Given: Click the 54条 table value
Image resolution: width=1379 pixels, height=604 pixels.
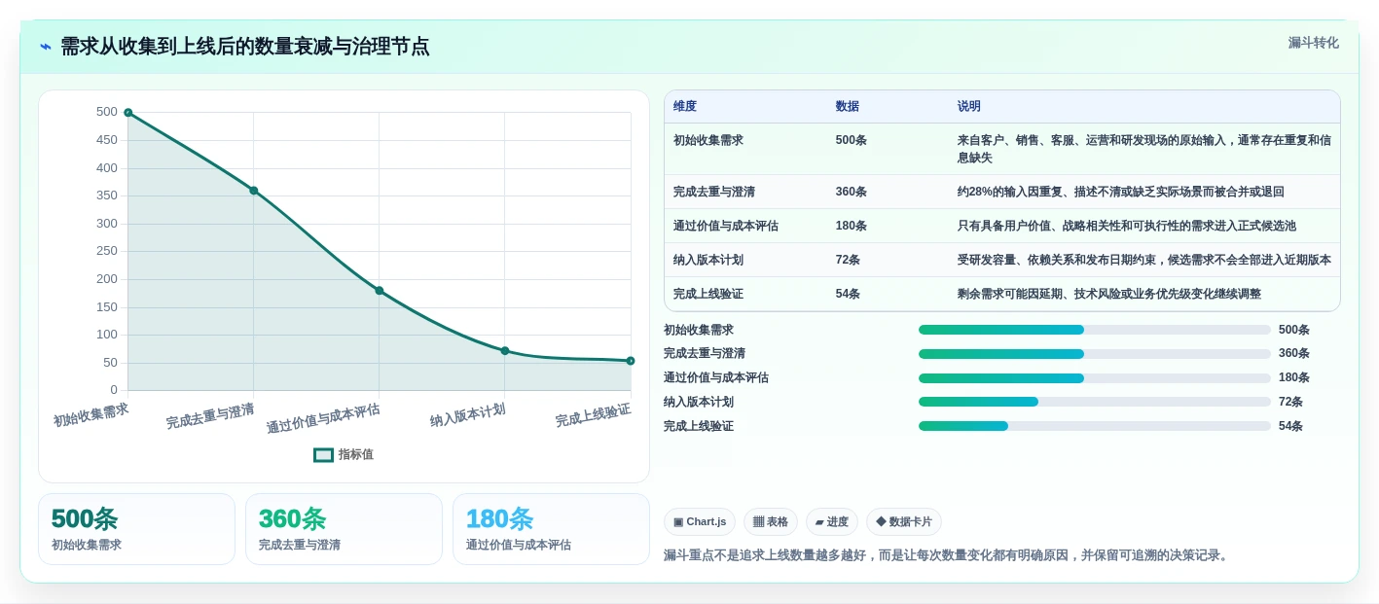Looking at the screenshot, I should click(848, 294).
